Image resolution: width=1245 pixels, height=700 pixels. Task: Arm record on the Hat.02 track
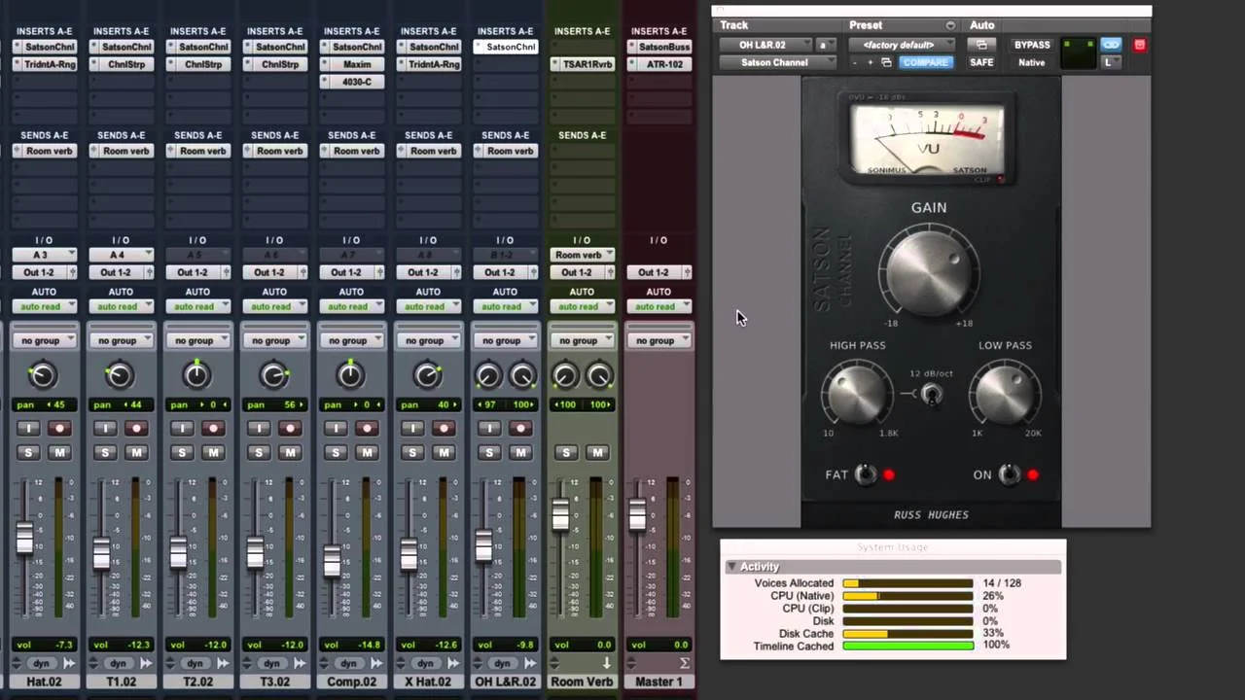[58, 429]
